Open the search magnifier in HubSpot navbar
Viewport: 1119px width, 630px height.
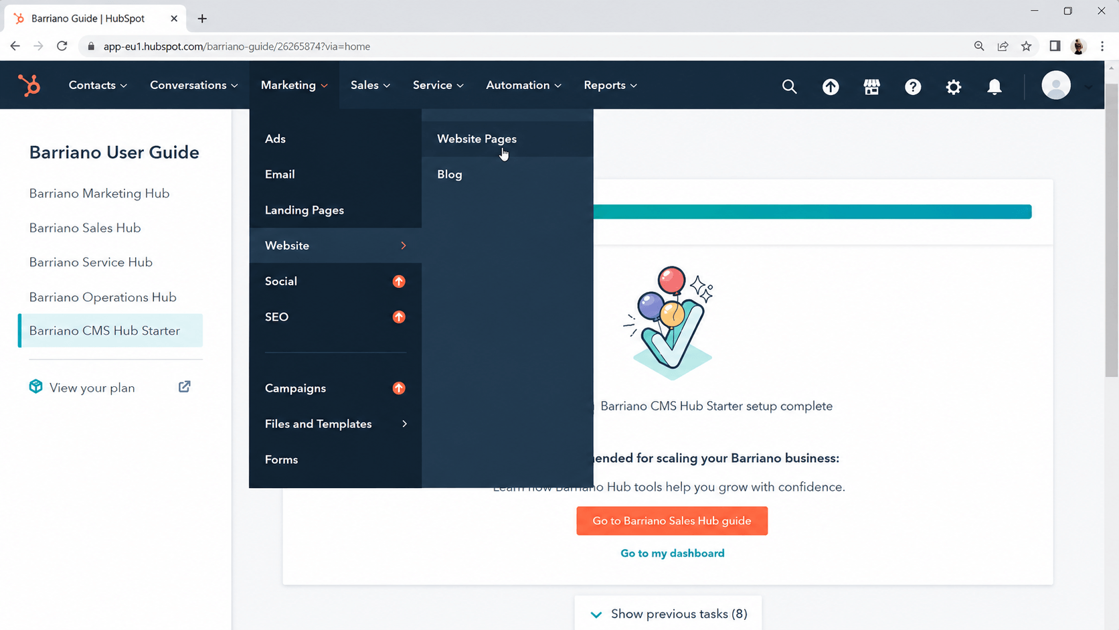pos(789,86)
